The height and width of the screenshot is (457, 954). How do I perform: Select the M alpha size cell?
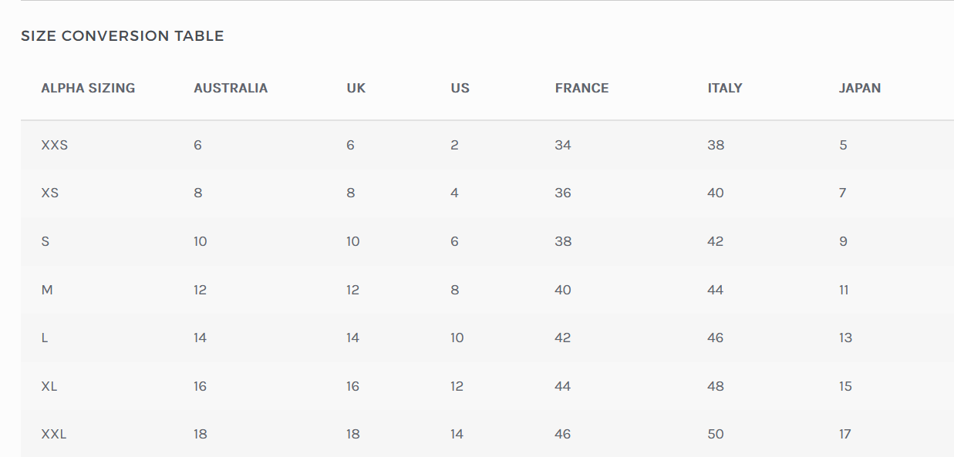[x=46, y=290]
